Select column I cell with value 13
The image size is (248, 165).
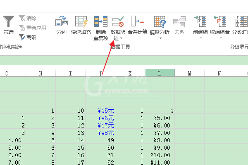(x=71, y=133)
